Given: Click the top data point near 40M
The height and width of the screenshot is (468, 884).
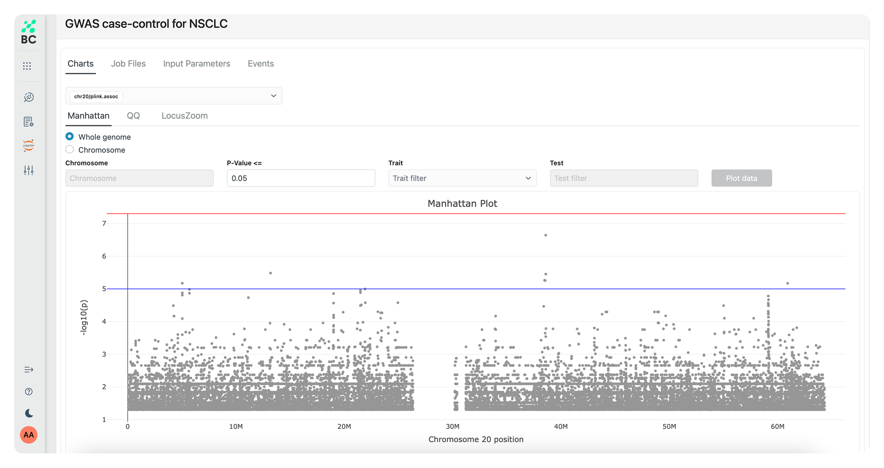Looking at the screenshot, I should click(x=545, y=235).
